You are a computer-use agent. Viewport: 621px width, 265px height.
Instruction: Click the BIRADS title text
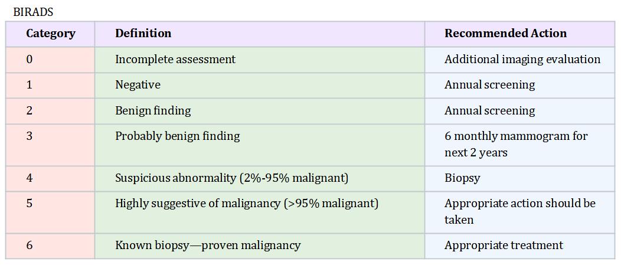tap(33, 12)
